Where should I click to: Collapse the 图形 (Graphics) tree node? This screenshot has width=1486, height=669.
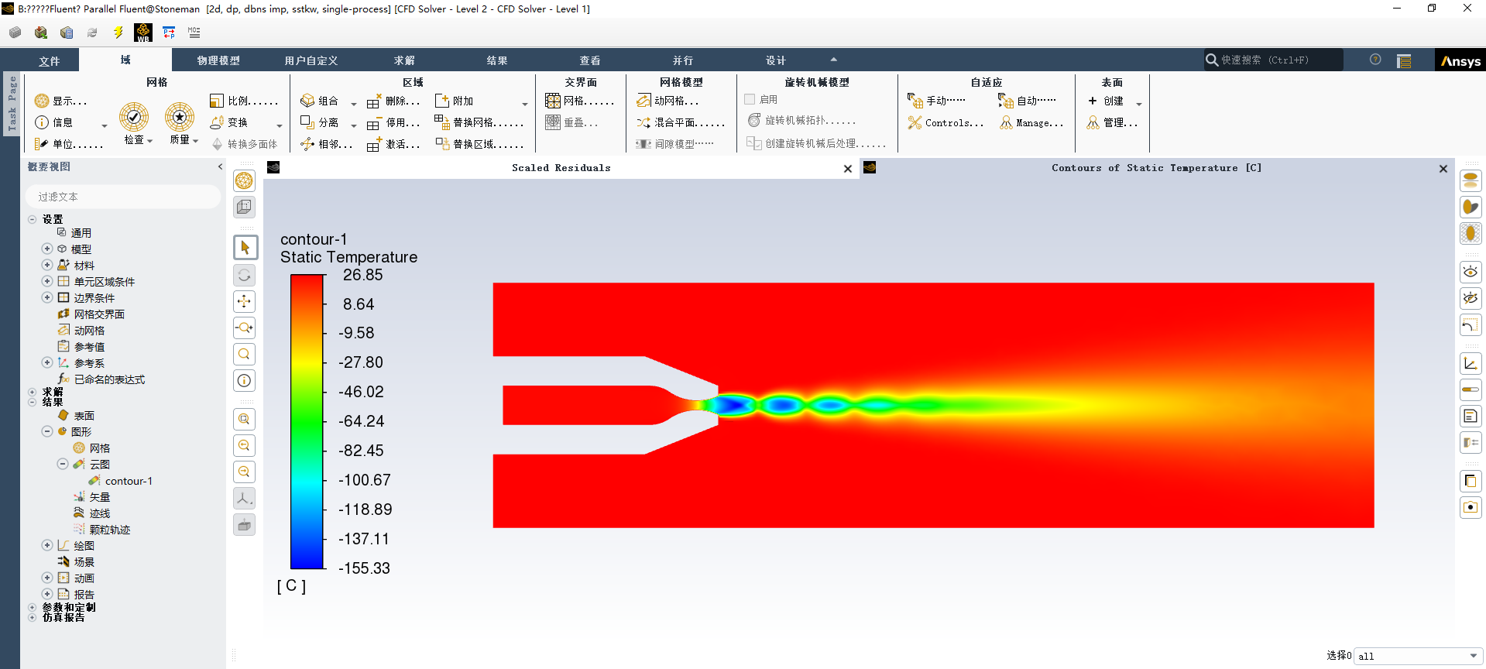(x=47, y=431)
